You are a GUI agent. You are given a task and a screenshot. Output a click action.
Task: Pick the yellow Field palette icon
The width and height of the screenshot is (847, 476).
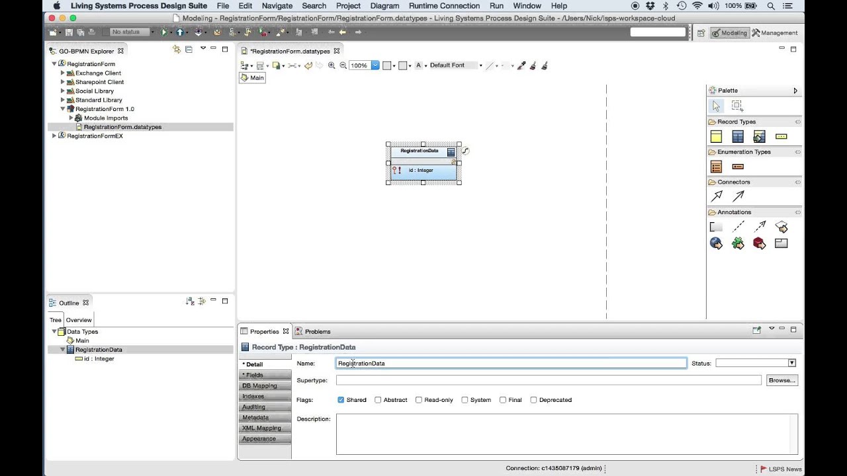781,136
